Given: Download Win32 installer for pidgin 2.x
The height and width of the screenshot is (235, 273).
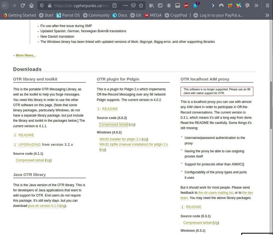Looking at the screenshot, I should click(x=120, y=139).
